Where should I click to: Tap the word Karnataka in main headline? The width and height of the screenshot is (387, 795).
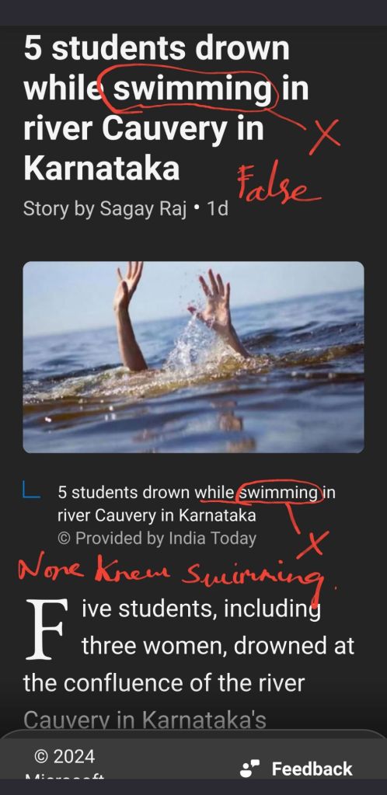[x=102, y=169]
